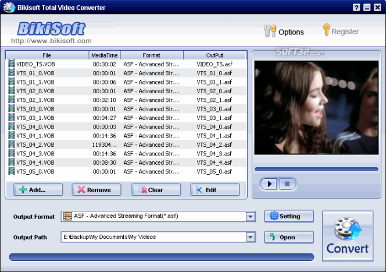Viewport: 386px width, 272px height.
Task: Click the Output Path text field
Action: [x=153, y=237]
